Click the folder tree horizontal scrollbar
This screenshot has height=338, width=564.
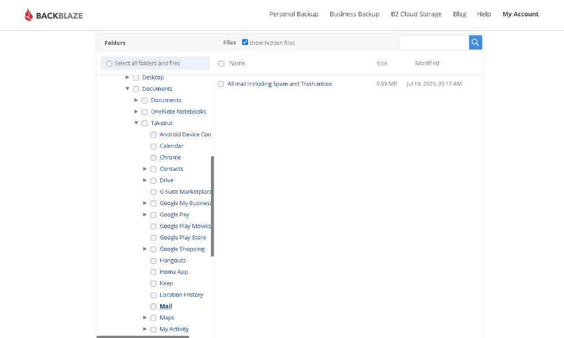(143, 336)
